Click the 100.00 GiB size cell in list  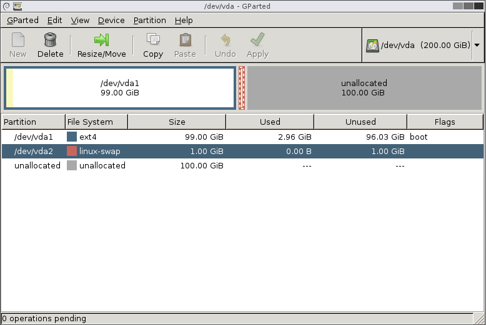pyautogui.click(x=202, y=165)
